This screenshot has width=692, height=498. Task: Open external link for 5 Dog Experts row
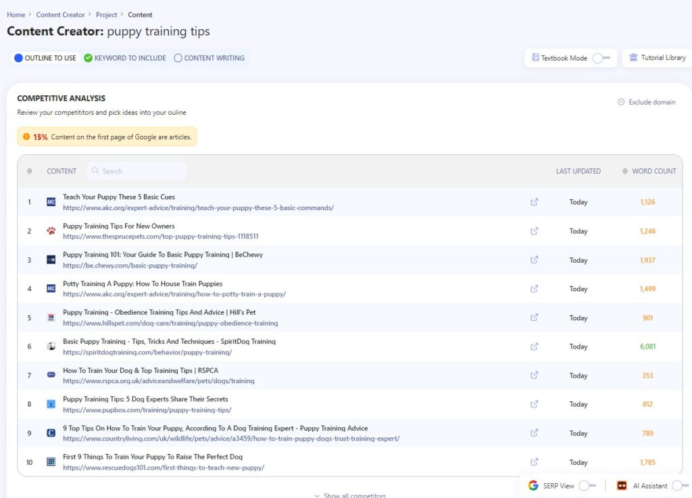coord(534,404)
